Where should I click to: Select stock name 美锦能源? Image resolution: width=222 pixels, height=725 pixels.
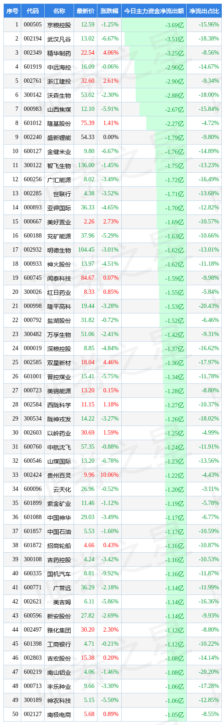(59, 391)
